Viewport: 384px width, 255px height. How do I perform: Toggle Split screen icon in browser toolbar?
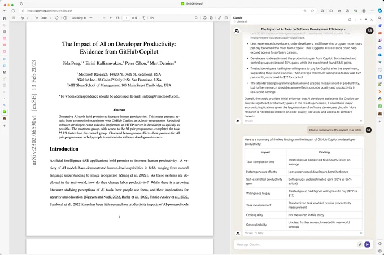point(331,11)
